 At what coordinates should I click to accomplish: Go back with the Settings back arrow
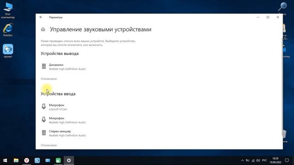[x=41, y=17]
